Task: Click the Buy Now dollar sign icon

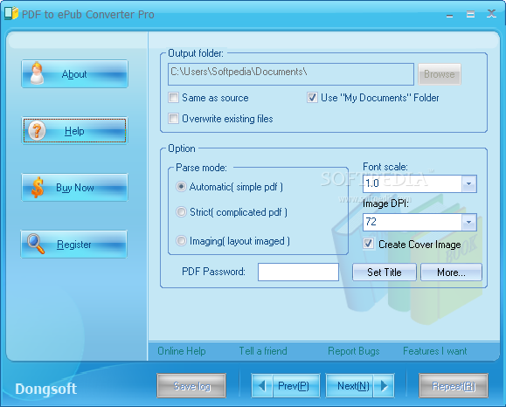Action: coord(38,188)
